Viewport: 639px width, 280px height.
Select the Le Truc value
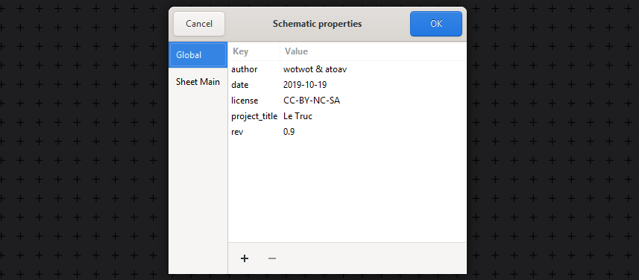298,116
